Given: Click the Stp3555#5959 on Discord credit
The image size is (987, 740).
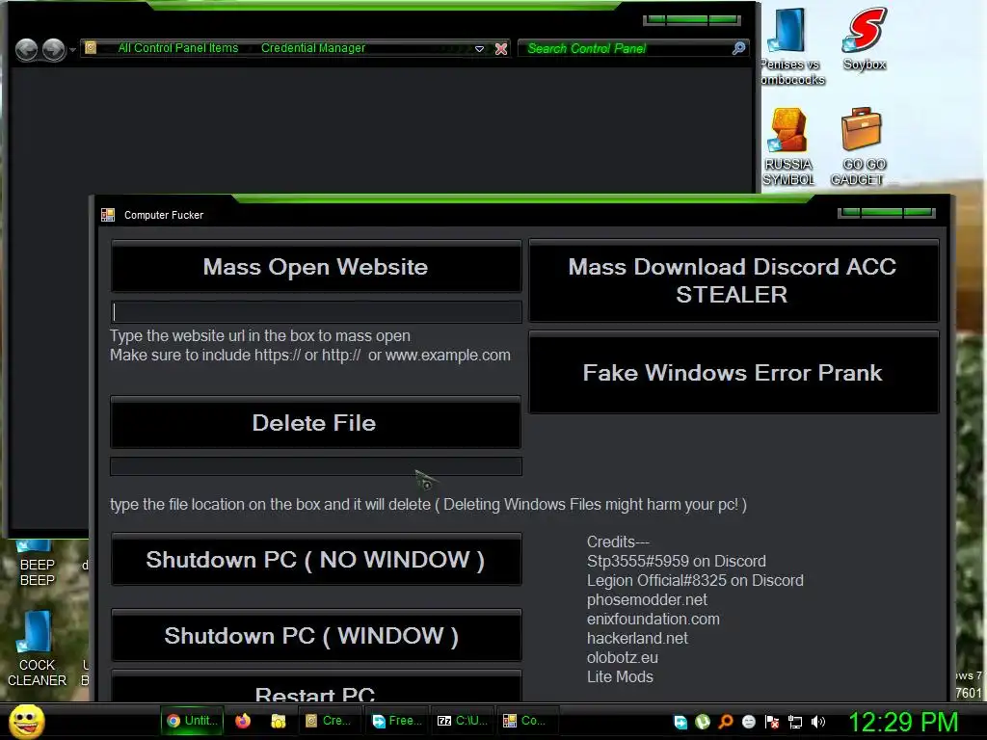Looking at the screenshot, I should point(676,561).
